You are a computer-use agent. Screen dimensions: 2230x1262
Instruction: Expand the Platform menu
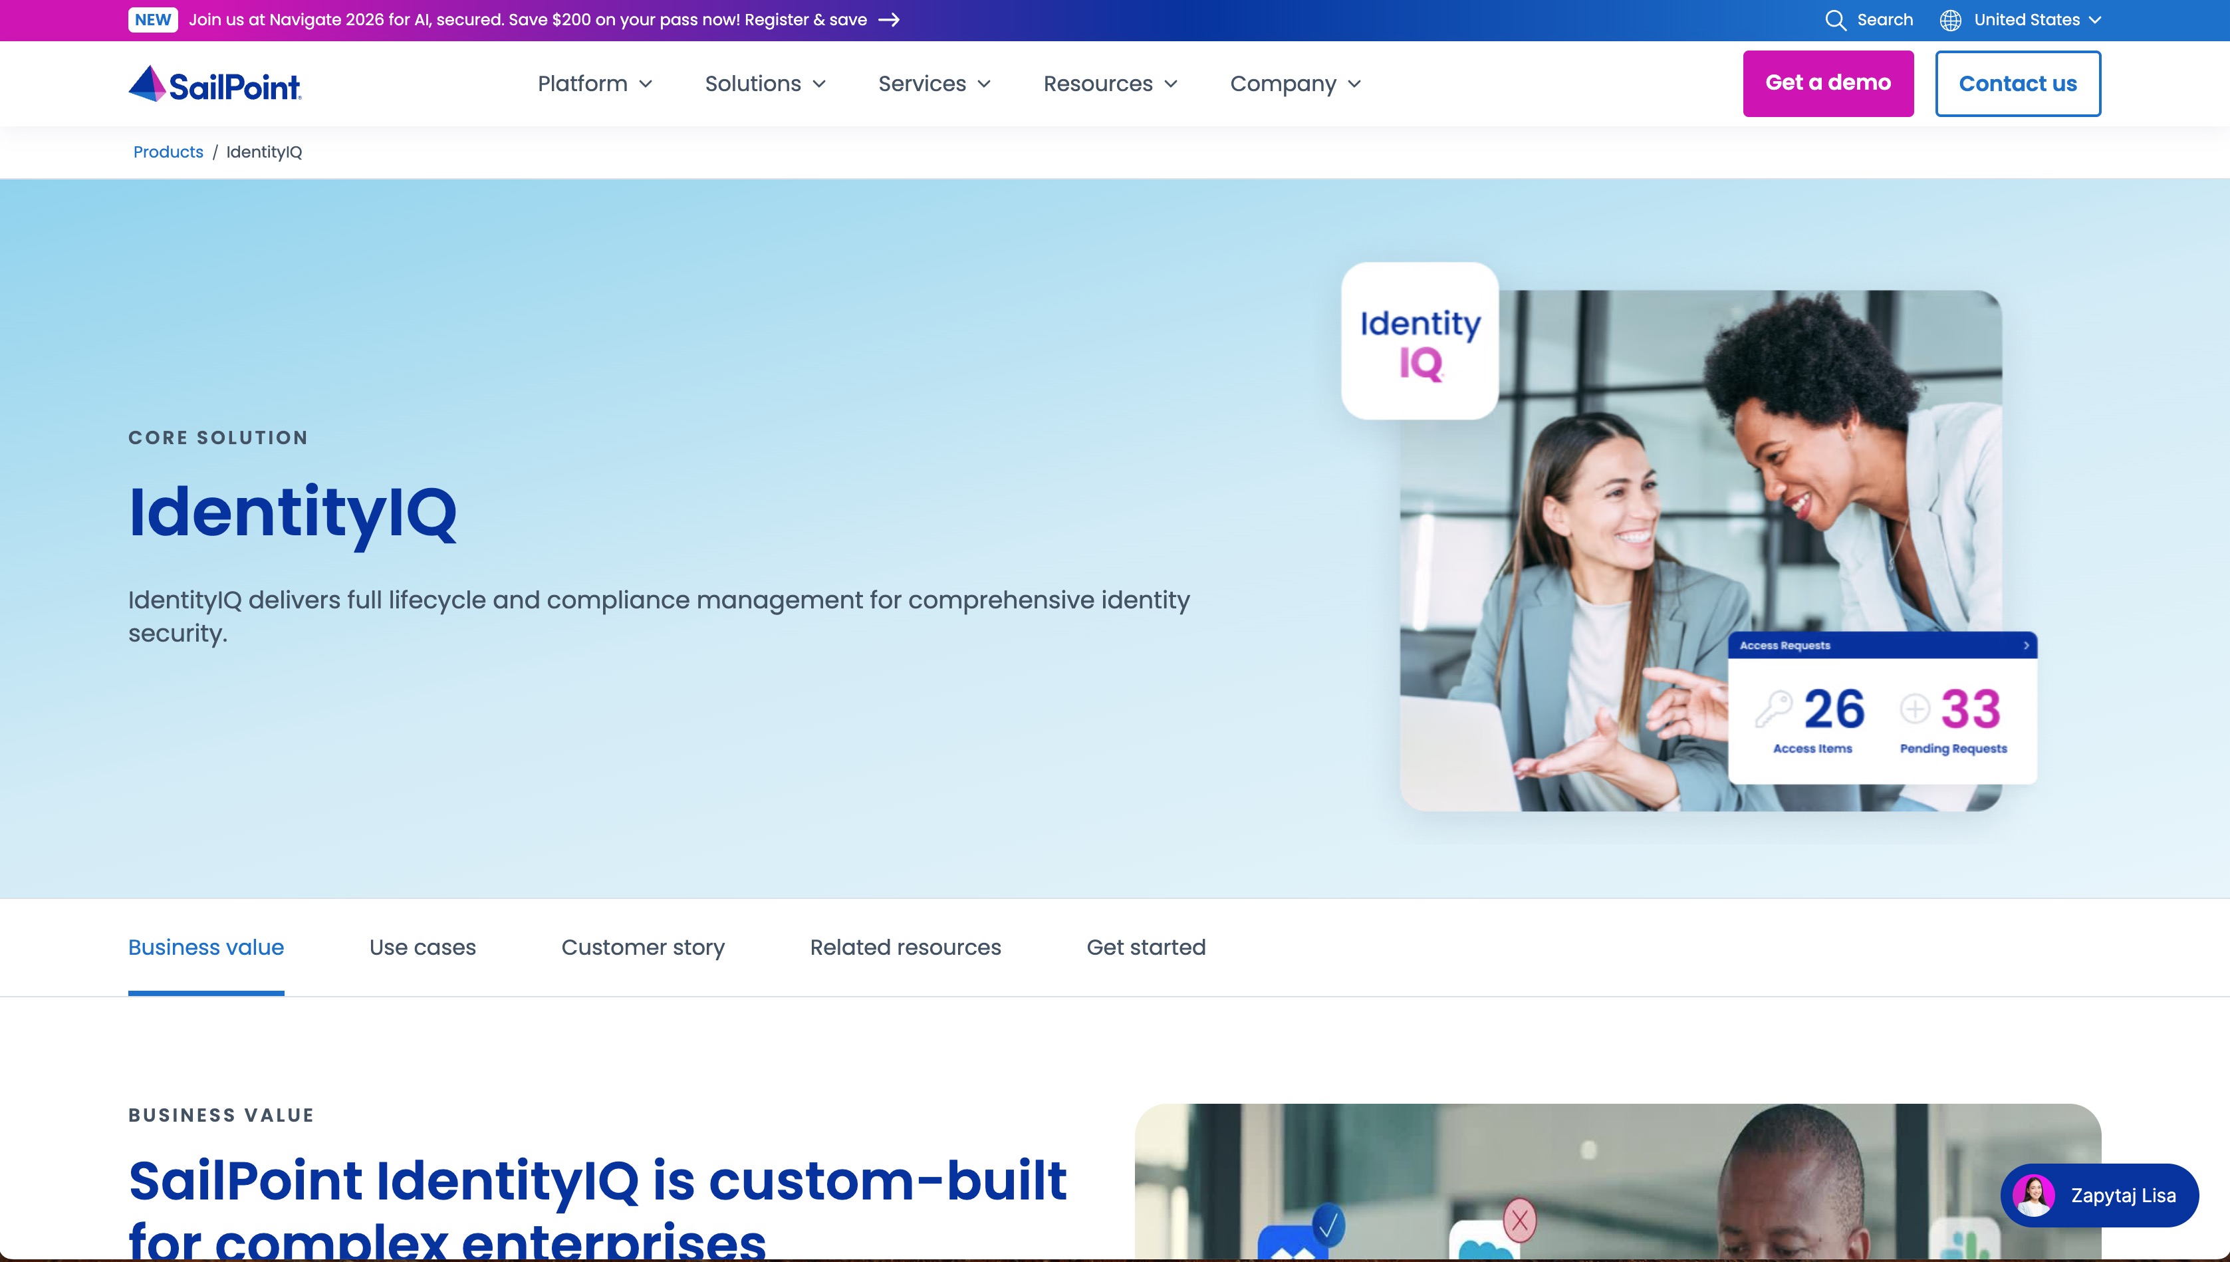click(594, 84)
